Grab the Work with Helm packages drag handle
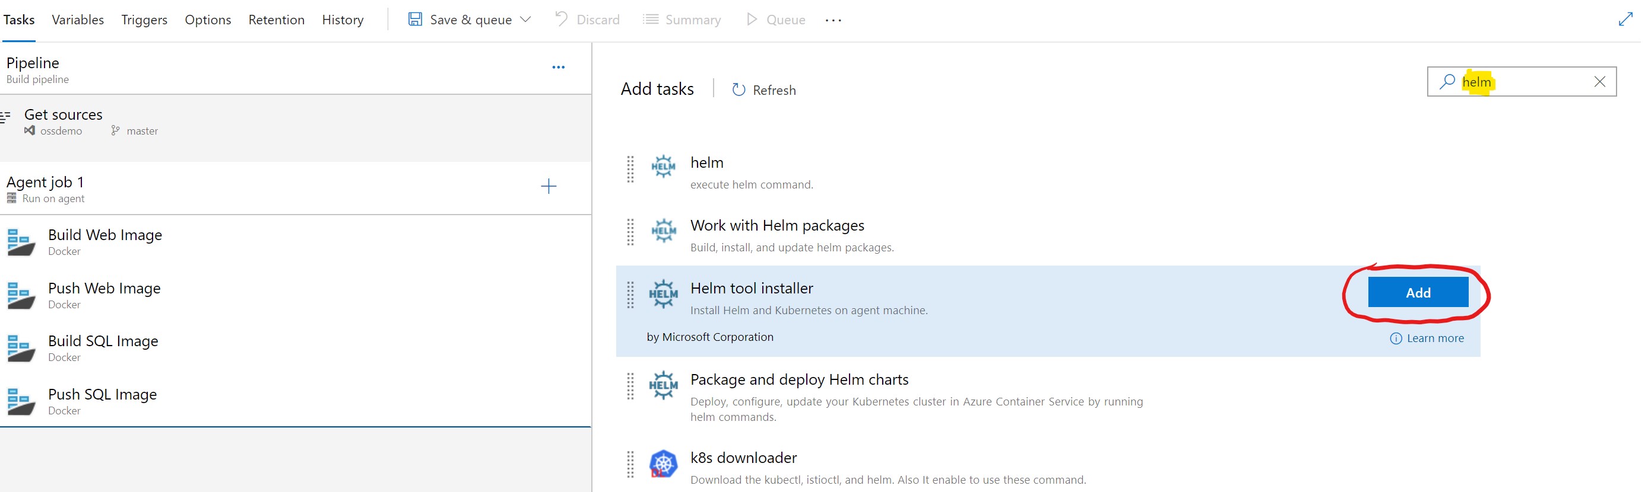Viewport: 1648px width, 492px height. (631, 232)
